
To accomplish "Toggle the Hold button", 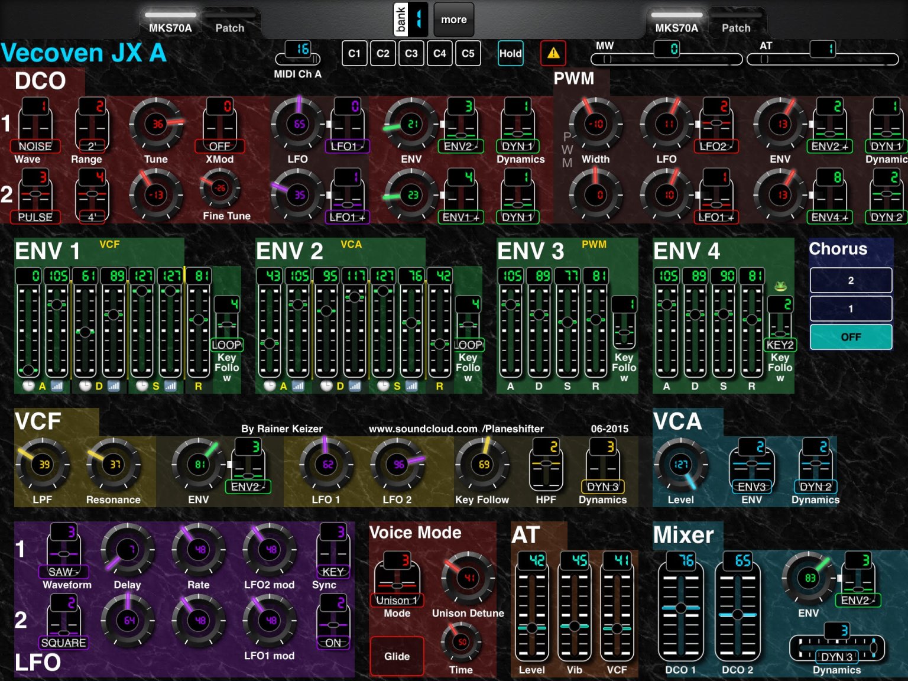I will [511, 53].
